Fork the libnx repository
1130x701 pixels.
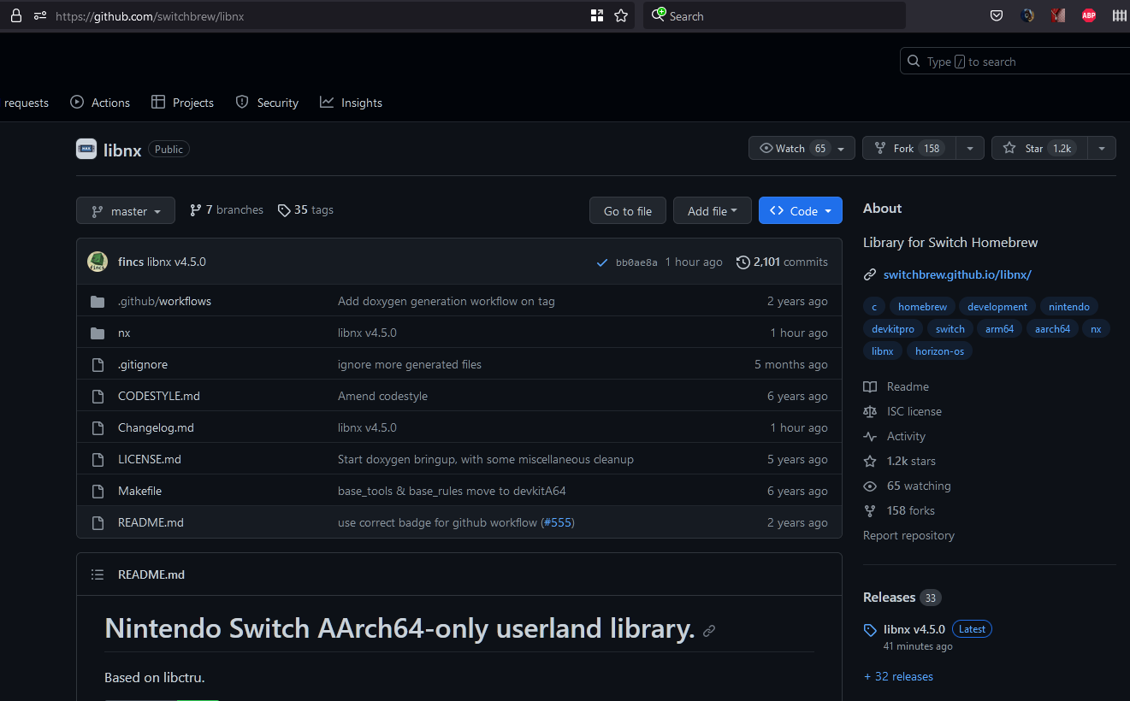click(909, 148)
